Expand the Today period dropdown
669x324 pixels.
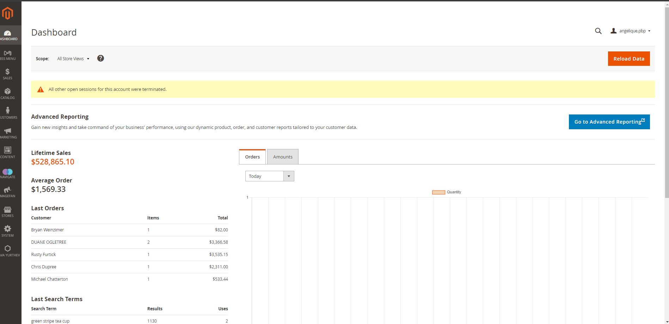(270, 176)
